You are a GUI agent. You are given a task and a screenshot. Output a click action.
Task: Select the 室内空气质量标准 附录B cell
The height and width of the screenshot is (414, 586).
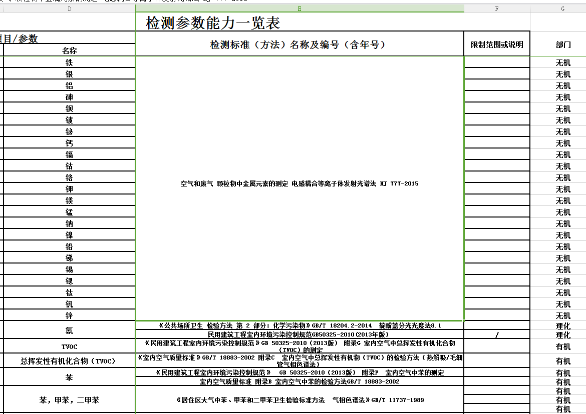(300, 381)
